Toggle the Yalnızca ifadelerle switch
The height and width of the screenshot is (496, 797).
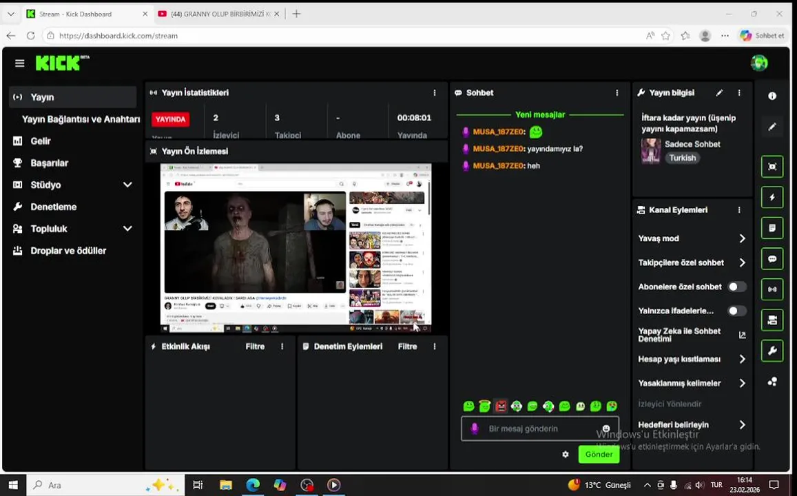tap(736, 311)
